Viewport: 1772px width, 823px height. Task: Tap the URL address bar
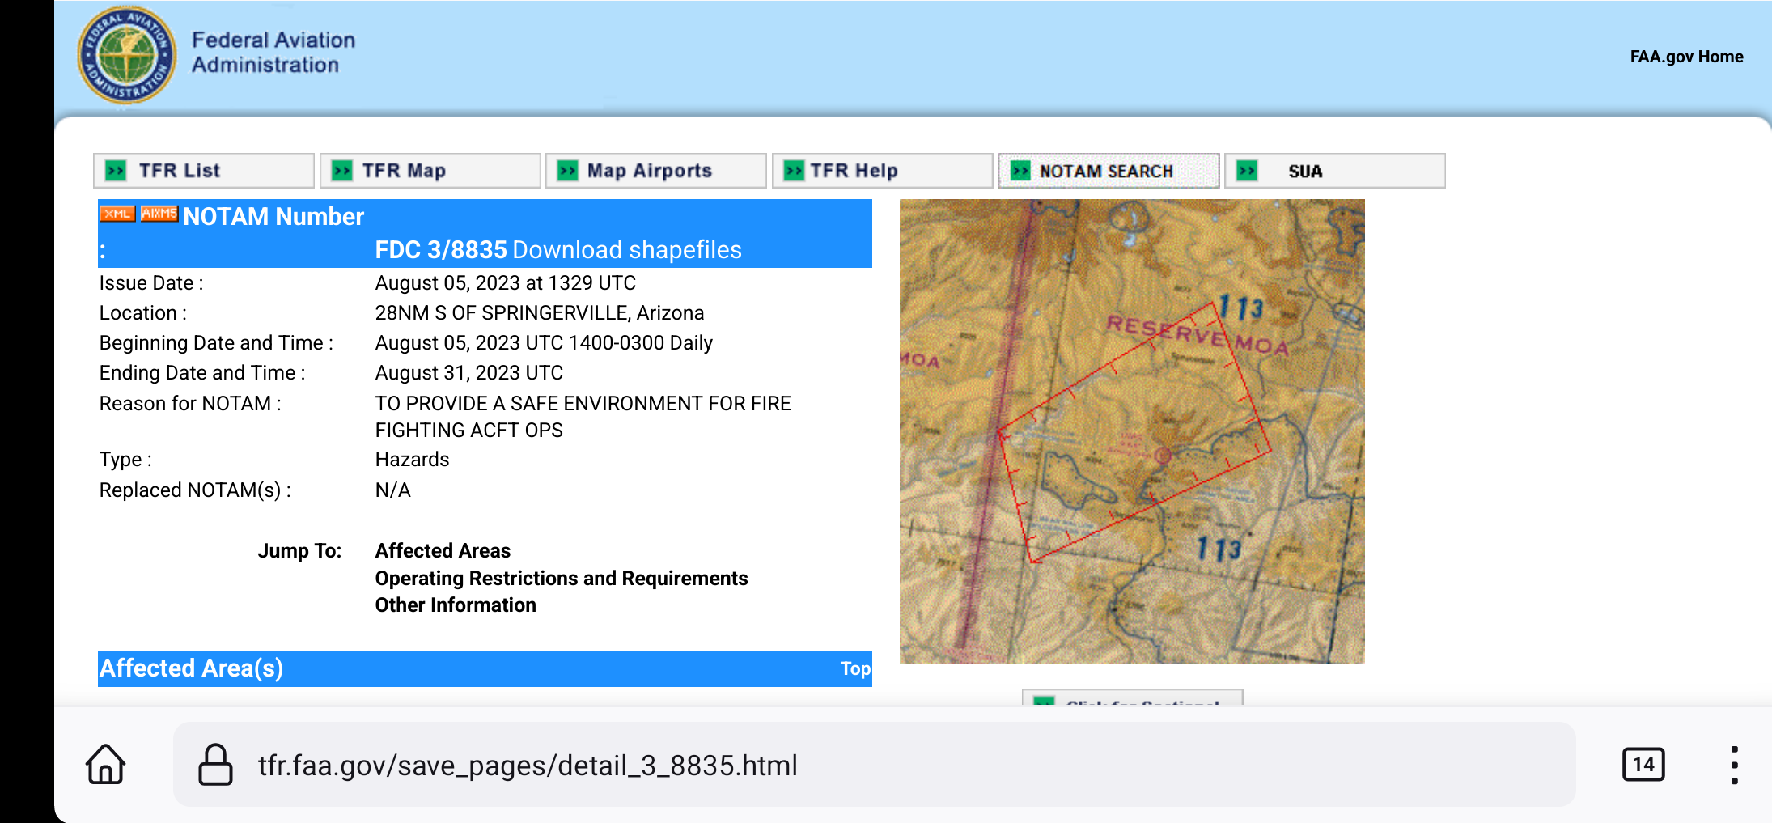[x=874, y=765]
